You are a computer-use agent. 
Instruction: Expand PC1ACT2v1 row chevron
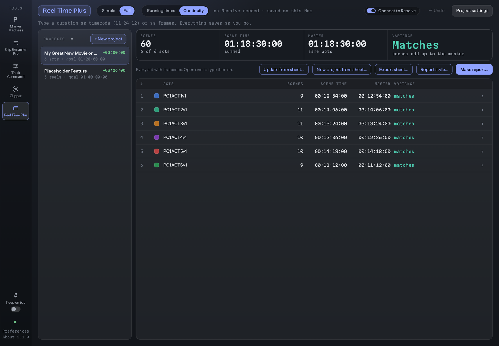point(482,110)
